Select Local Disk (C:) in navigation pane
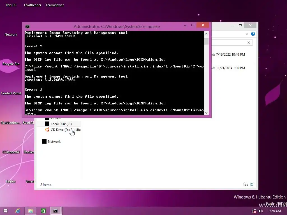The width and height of the screenshot is (287, 215). pyautogui.click(x=59, y=124)
